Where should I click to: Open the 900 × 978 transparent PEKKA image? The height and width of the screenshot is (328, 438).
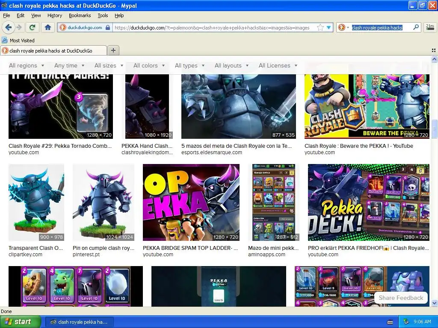click(x=36, y=202)
